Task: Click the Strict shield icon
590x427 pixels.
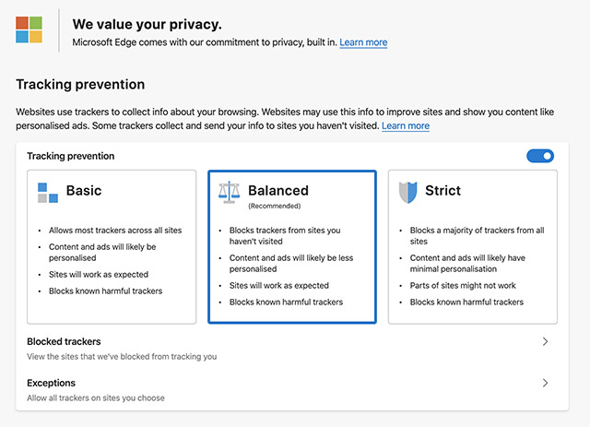Action: [407, 192]
